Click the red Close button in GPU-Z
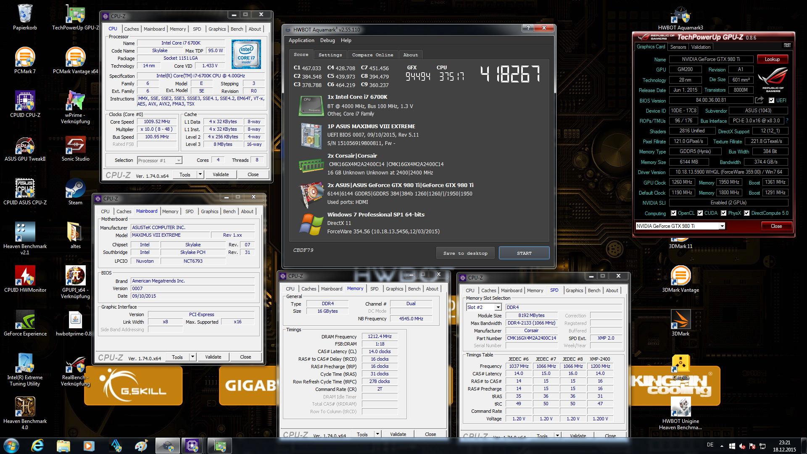 pyautogui.click(x=776, y=226)
